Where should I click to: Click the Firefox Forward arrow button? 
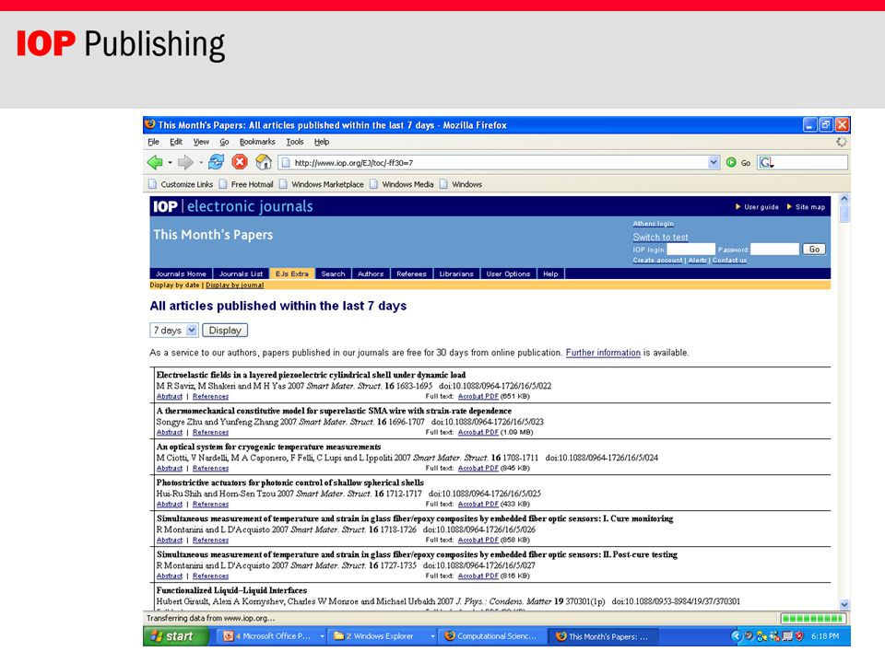click(x=185, y=162)
